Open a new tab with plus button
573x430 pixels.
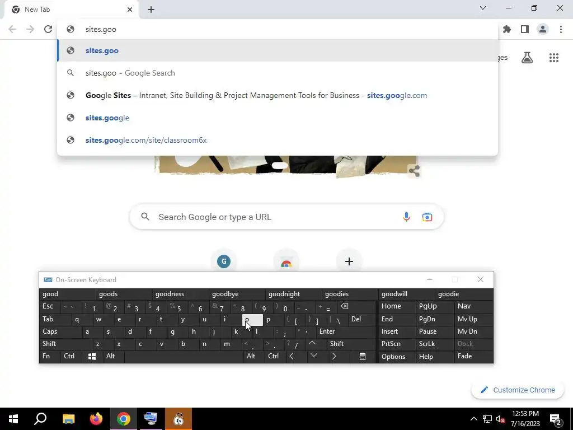click(151, 10)
